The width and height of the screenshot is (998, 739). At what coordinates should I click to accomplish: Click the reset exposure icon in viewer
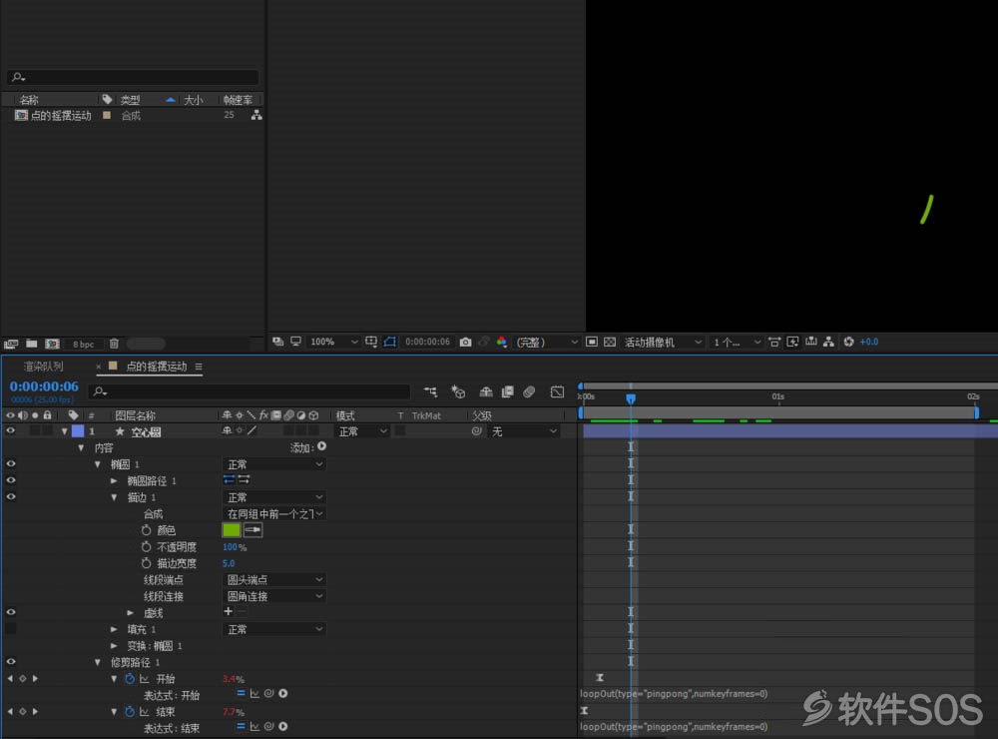coord(848,343)
